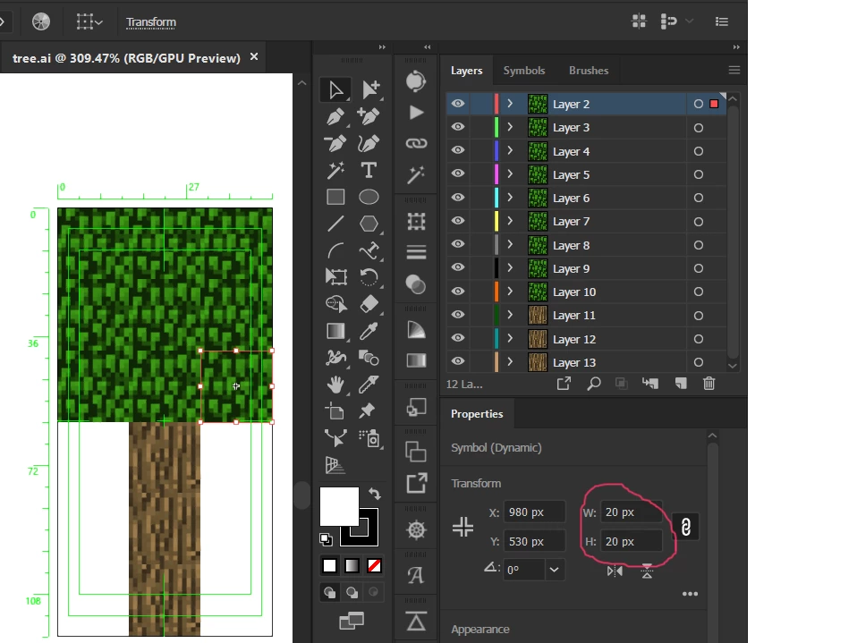
Task: Select the Magic Wand tool
Action: (335, 171)
